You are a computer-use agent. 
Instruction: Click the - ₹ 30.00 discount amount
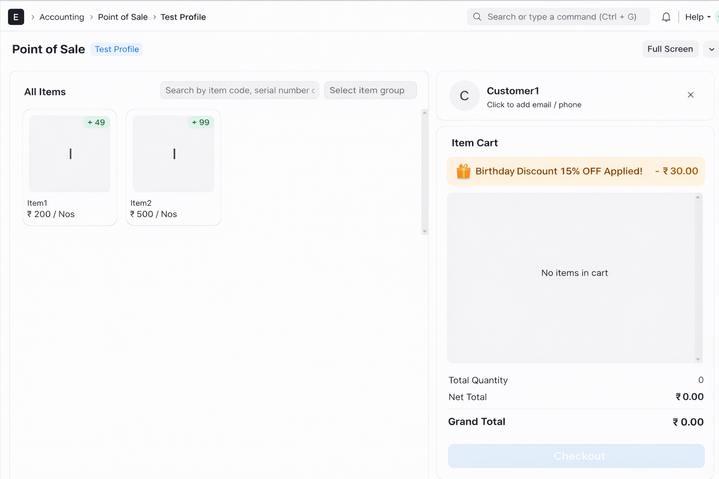click(x=676, y=171)
